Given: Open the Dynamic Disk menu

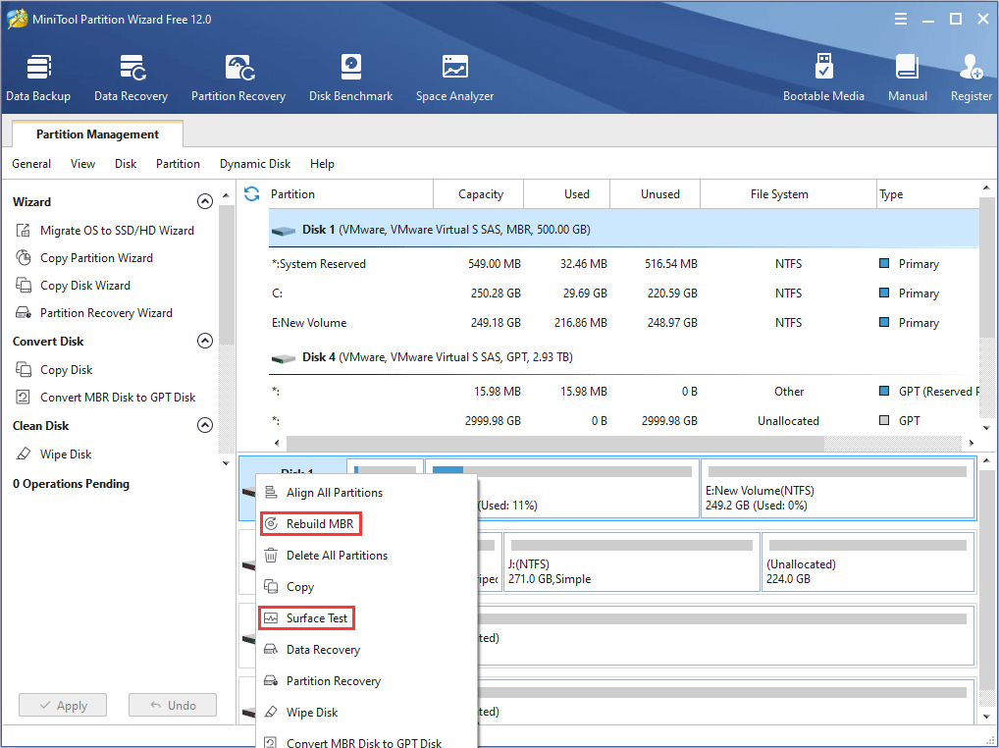Looking at the screenshot, I should [x=255, y=164].
